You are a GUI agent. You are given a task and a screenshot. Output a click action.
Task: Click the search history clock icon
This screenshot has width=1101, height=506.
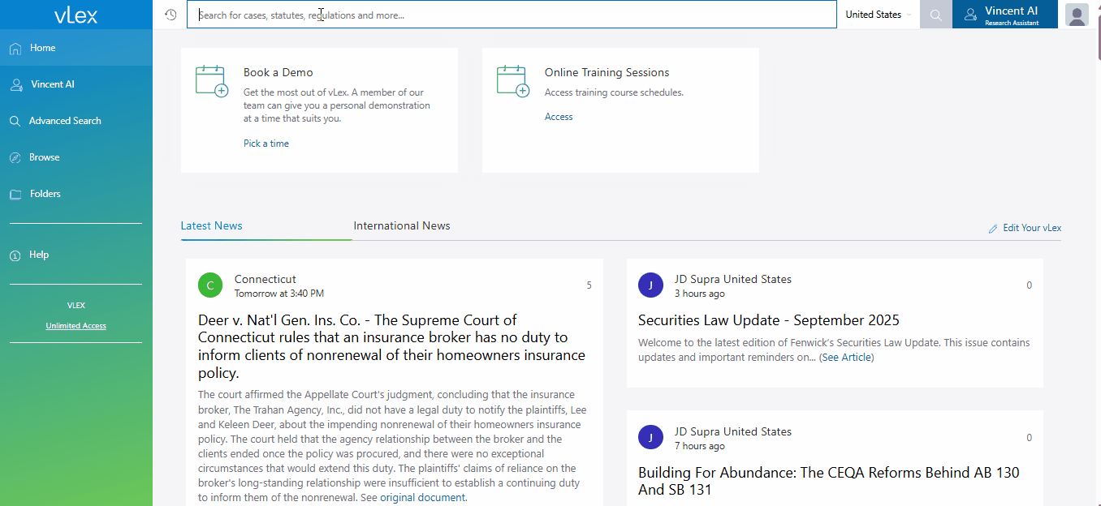[171, 15]
